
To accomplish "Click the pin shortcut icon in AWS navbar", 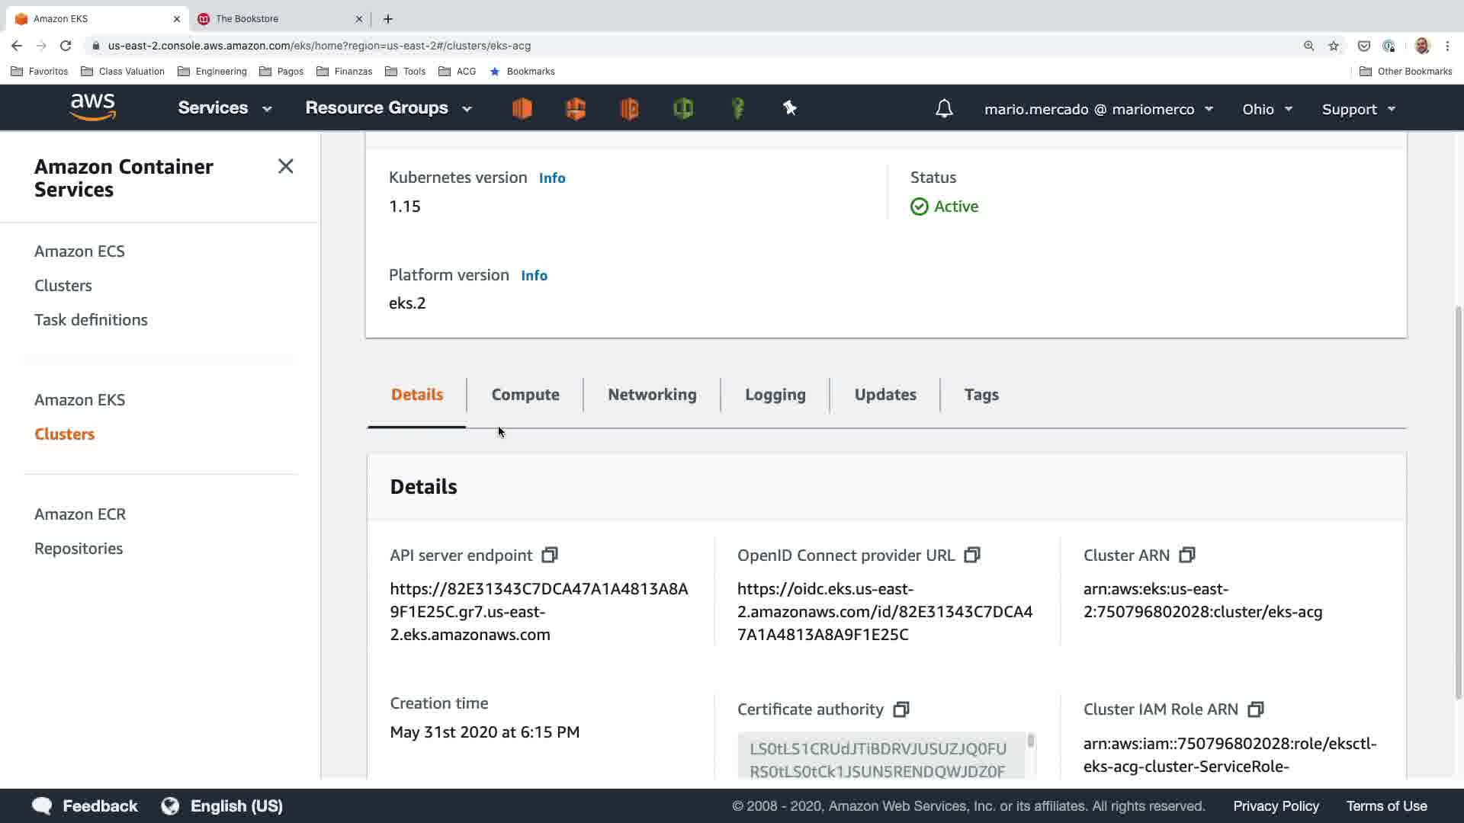I will tap(790, 108).
